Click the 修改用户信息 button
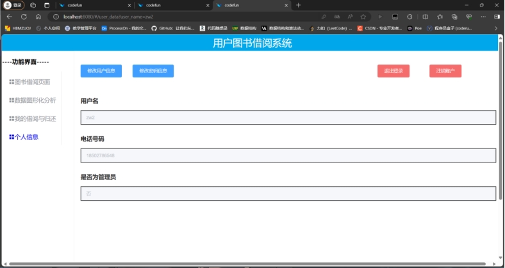This screenshot has height=268, width=505. pyautogui.click(x=101, y=71)
